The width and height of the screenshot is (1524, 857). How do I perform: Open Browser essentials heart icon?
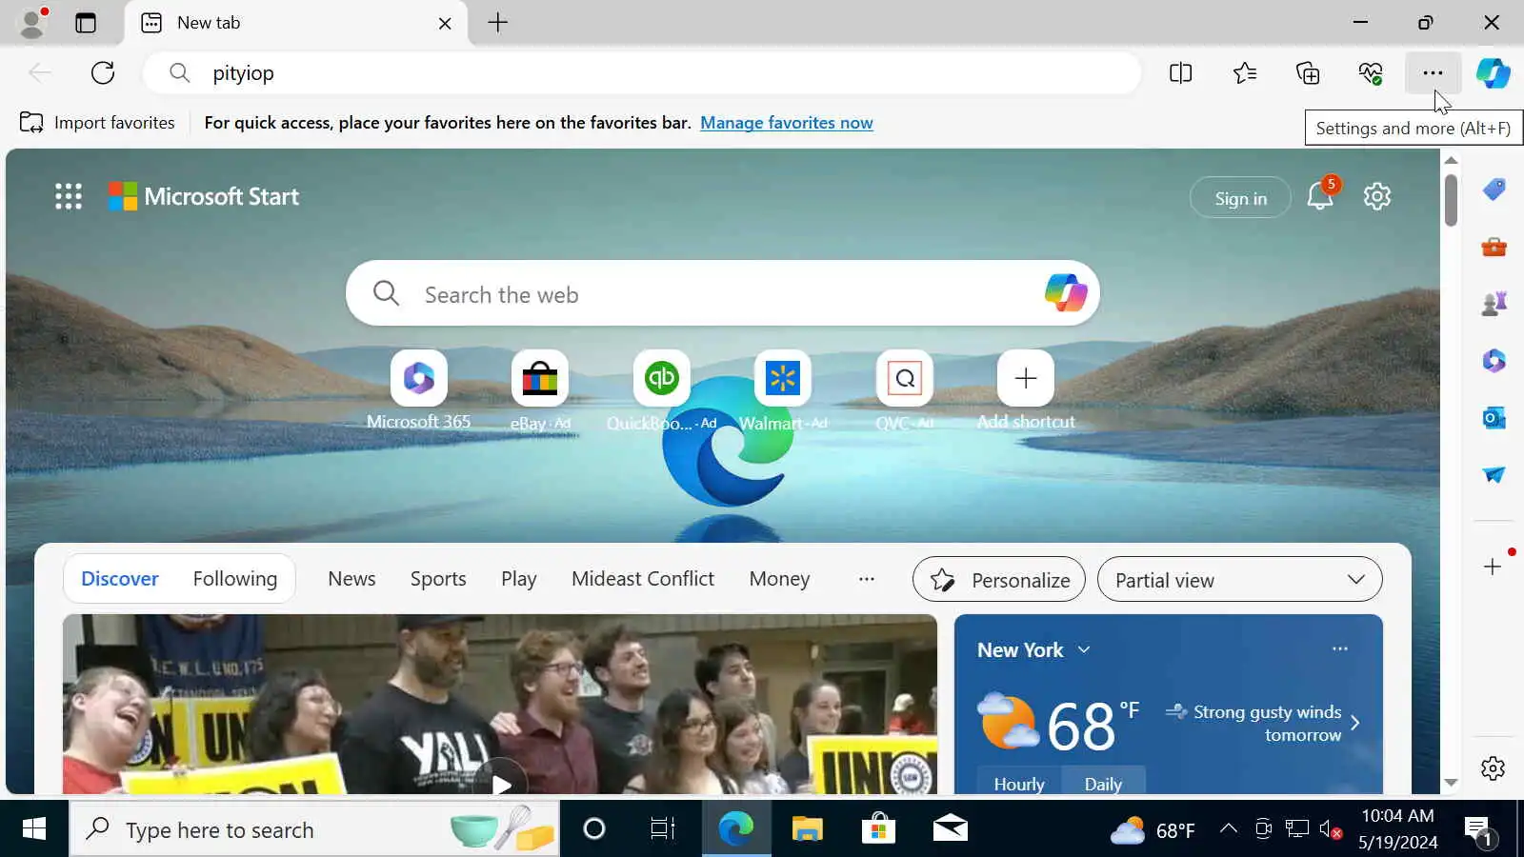click(x=1371, y=73)
